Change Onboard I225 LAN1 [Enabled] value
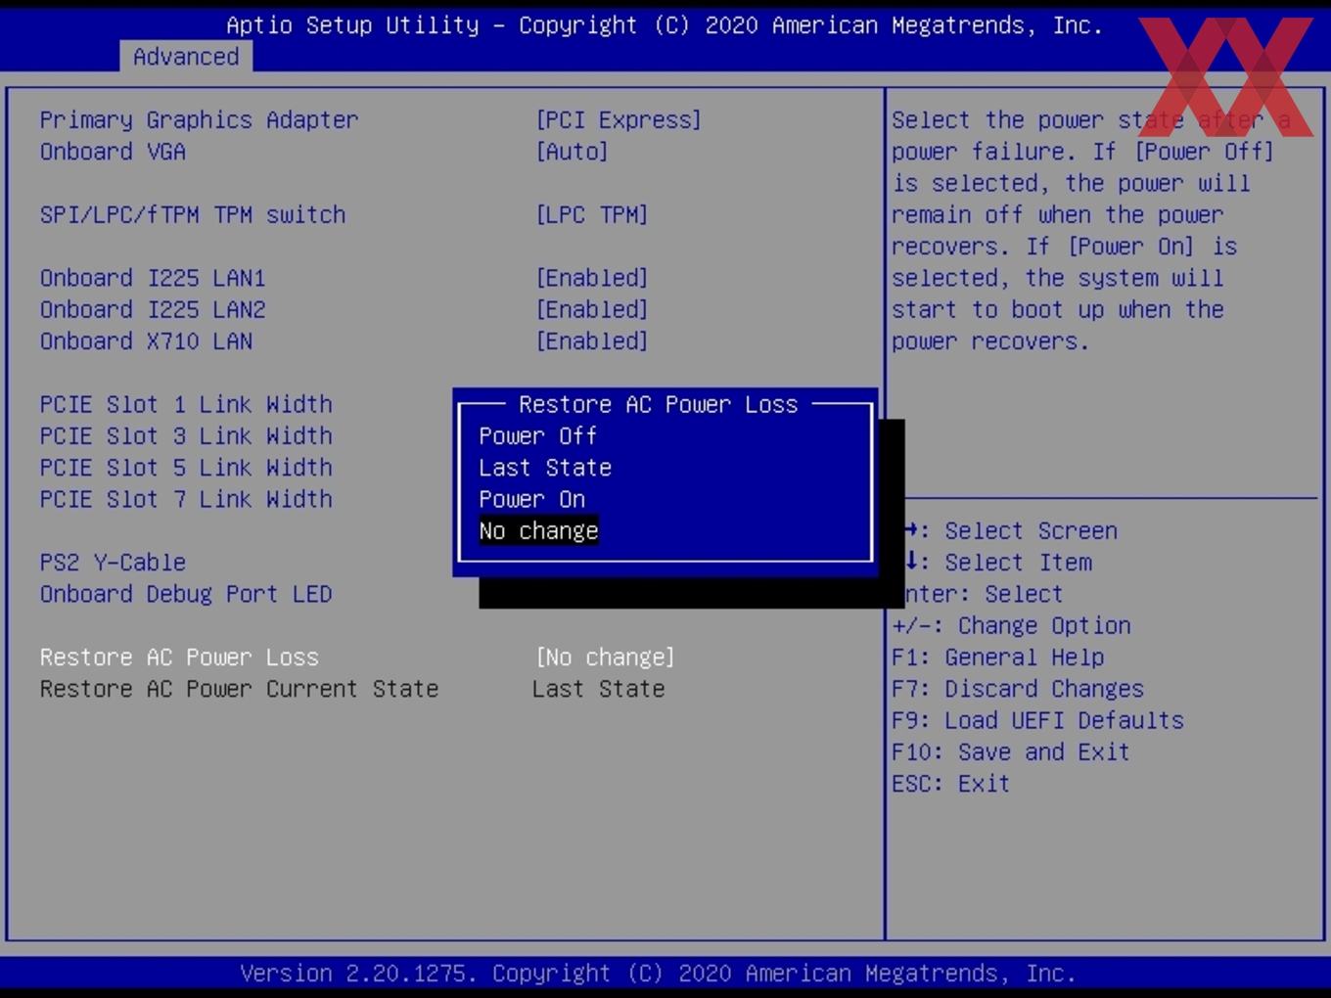The width and height of the screenshot is (1331, 998). (591, 278)
